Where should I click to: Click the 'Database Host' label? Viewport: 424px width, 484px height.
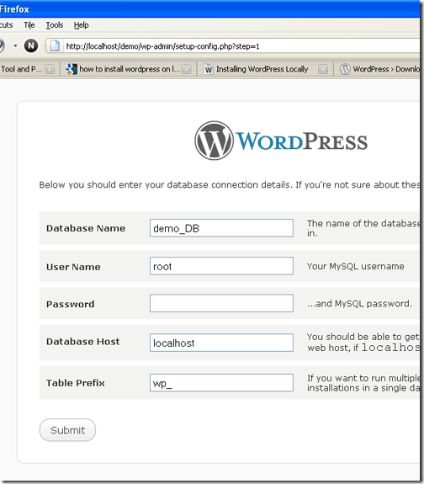82,342
